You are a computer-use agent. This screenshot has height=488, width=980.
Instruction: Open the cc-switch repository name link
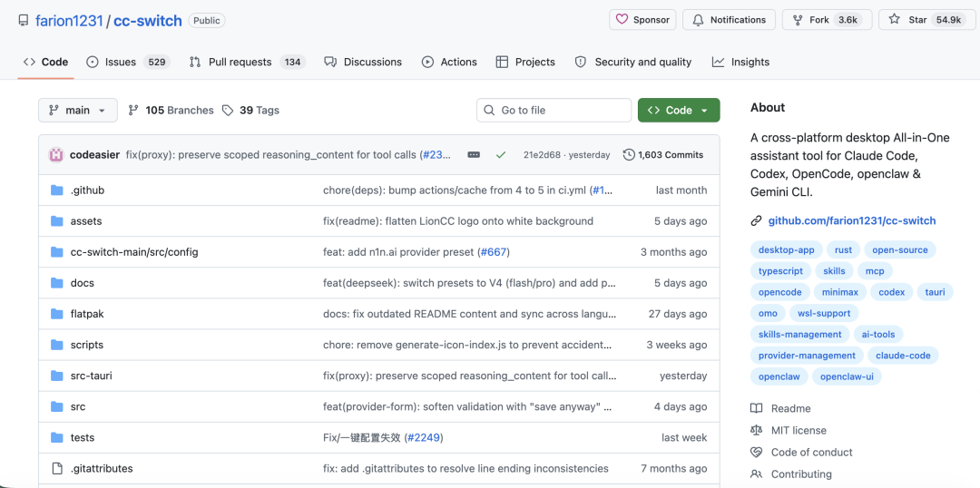tap(148, 21)
